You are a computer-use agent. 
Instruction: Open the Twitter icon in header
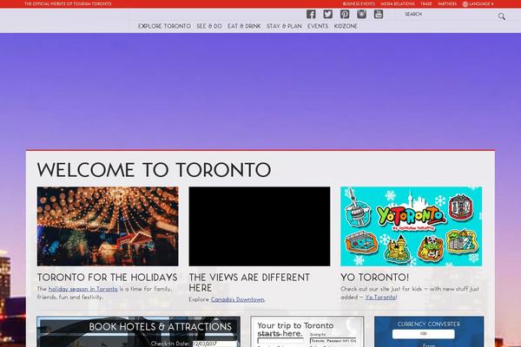(328, 14)
